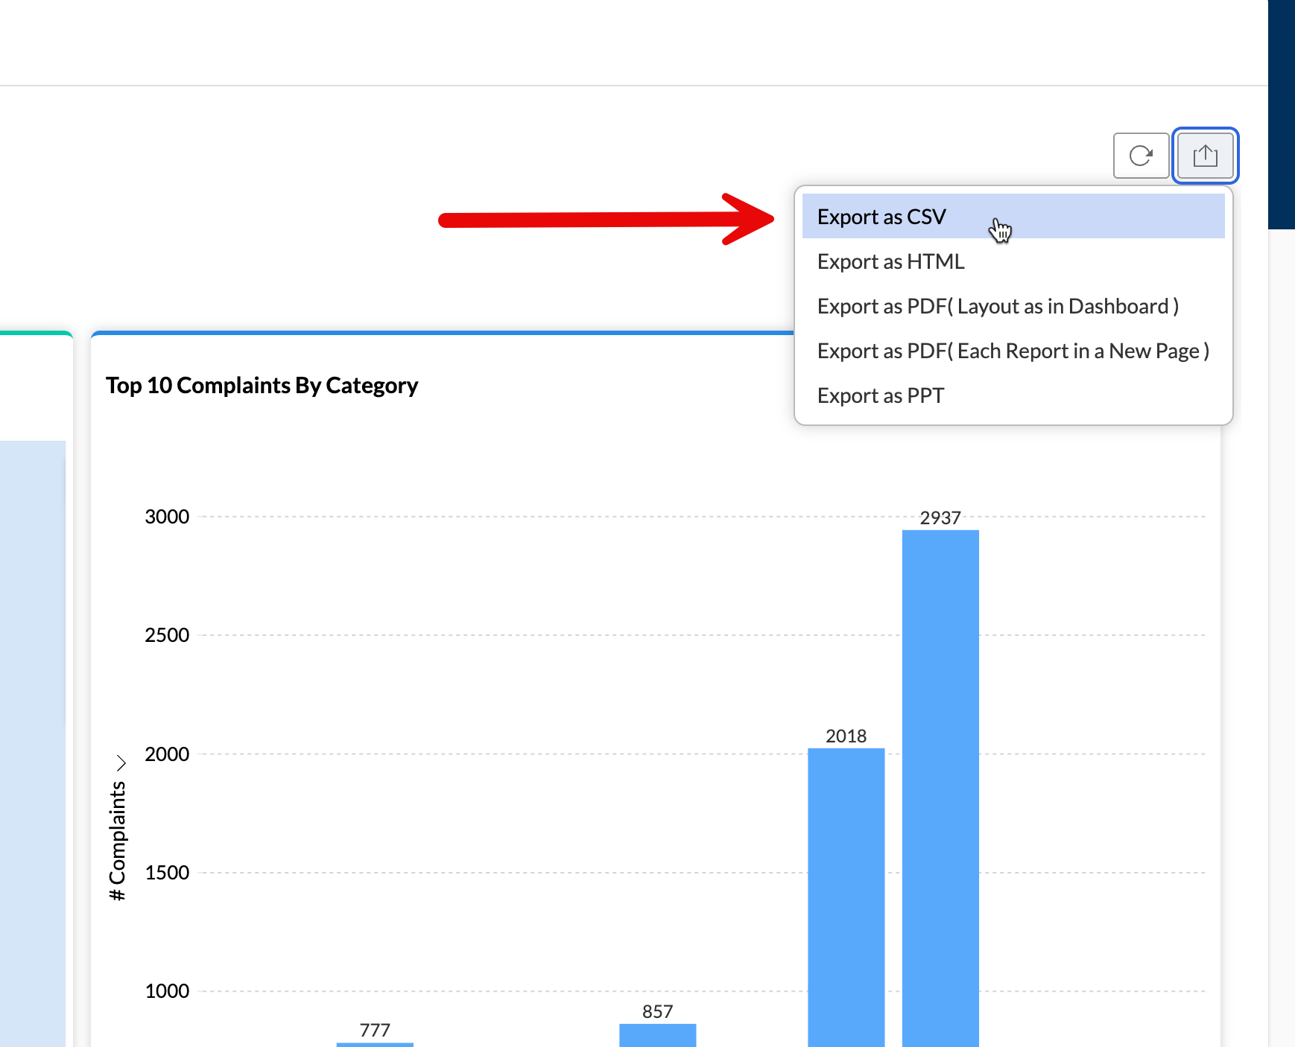The width and height of the screenshot is (1295, 1047).
Task: Click the light blue left sidebar panel
Action: point(33,745)
